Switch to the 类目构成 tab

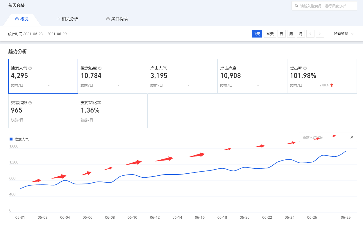pos(117,19)
